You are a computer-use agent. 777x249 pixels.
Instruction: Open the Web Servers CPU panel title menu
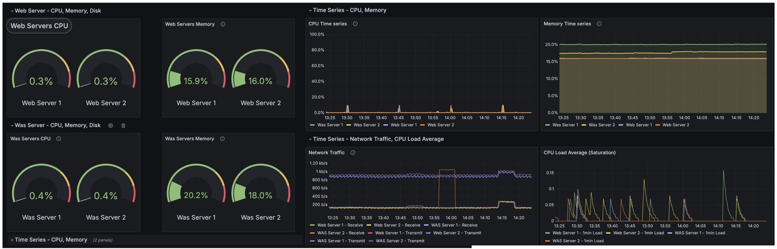click(39, 26)
